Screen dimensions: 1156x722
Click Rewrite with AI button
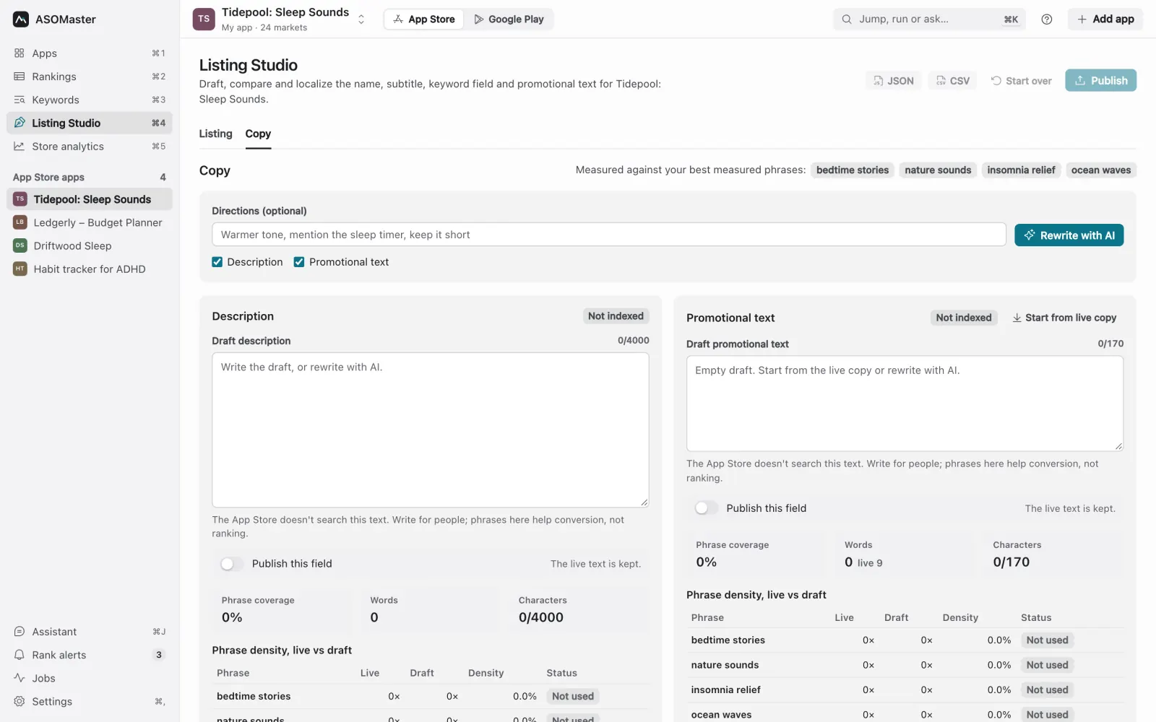[x=1069, y=235]
